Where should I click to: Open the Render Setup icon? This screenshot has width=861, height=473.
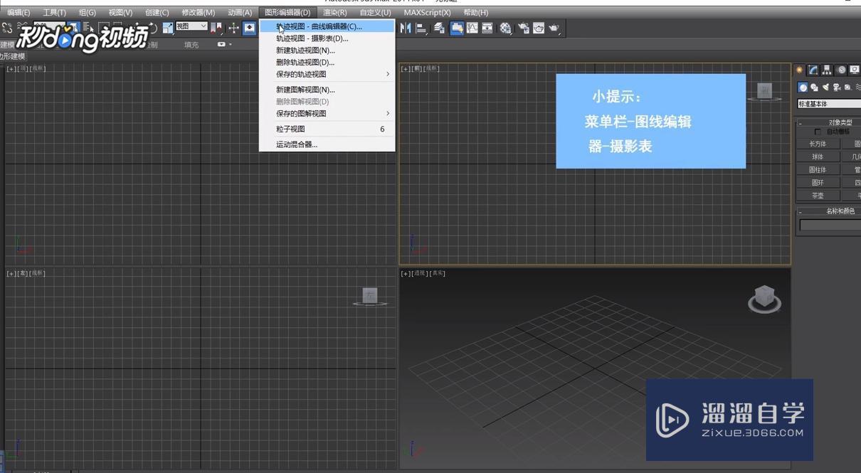(524, 28)
